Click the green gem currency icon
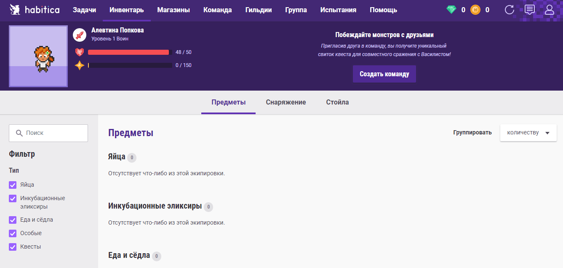 (x=451, y=10)
